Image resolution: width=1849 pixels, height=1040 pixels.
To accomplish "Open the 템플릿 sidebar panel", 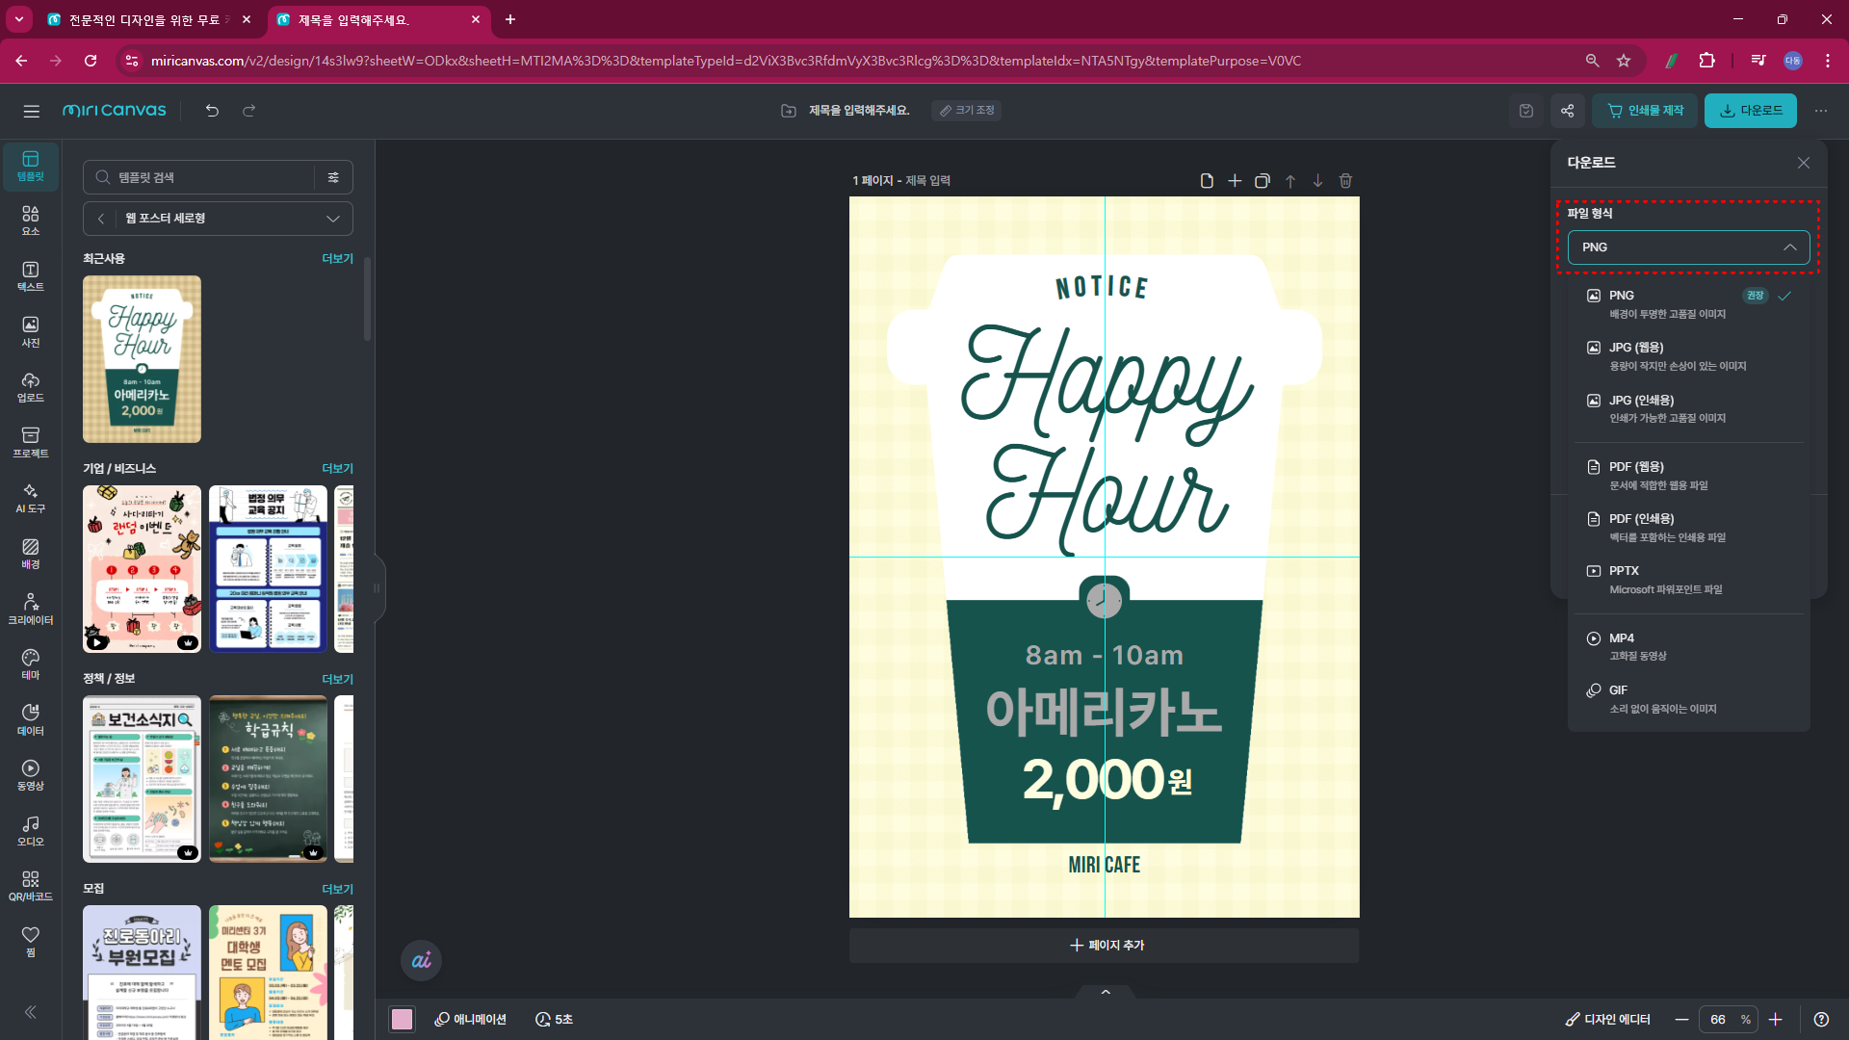I will (x=31, y=167).
